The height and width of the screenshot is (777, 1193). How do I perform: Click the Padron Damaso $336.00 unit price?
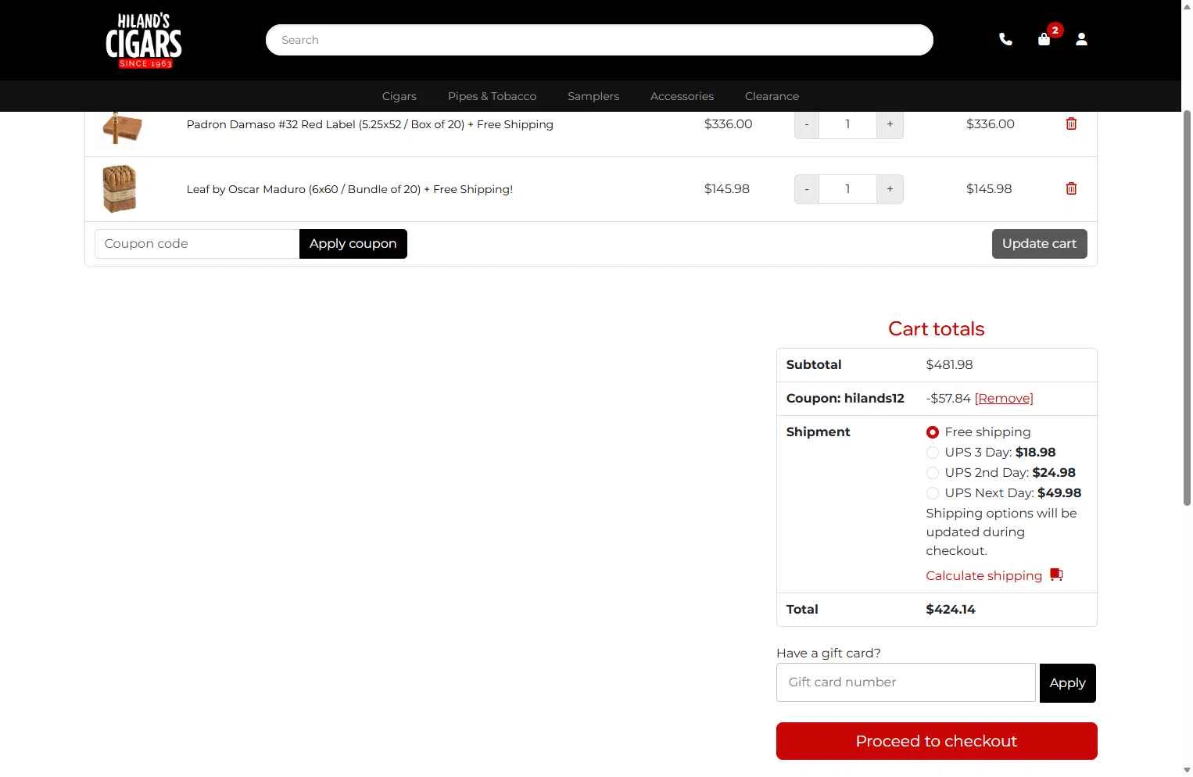pyautogui.click(x=729, y=124)
